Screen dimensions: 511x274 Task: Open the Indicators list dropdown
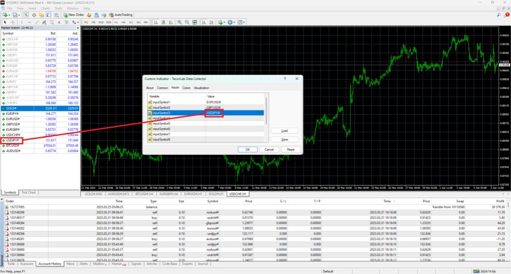(221, 22)
